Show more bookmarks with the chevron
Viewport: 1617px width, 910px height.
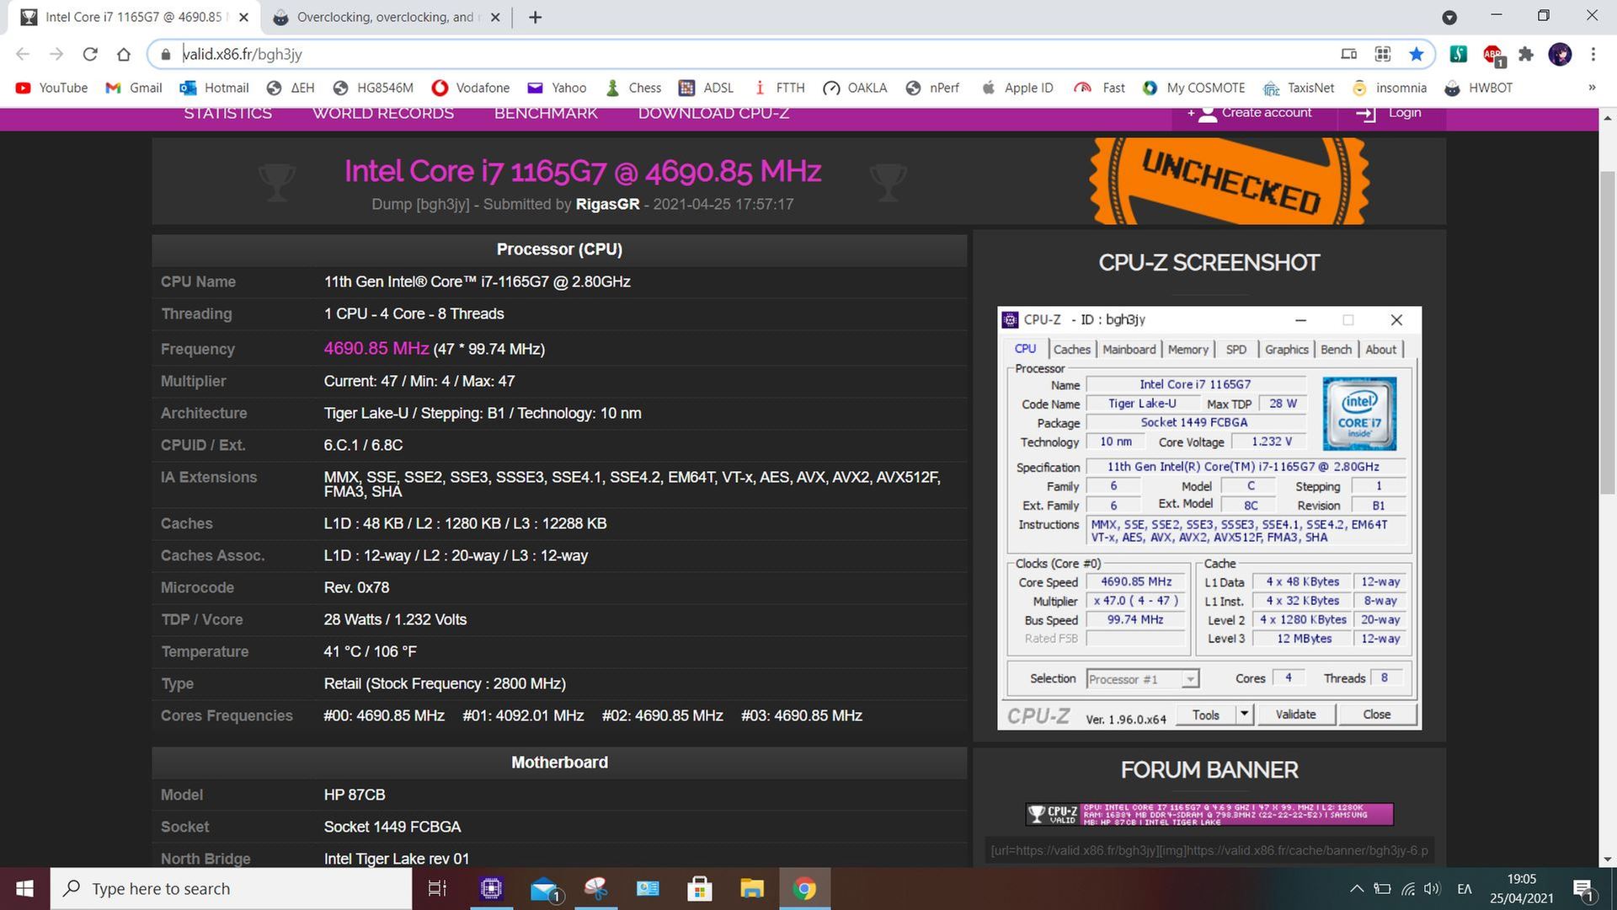[x=1592, y=88]
